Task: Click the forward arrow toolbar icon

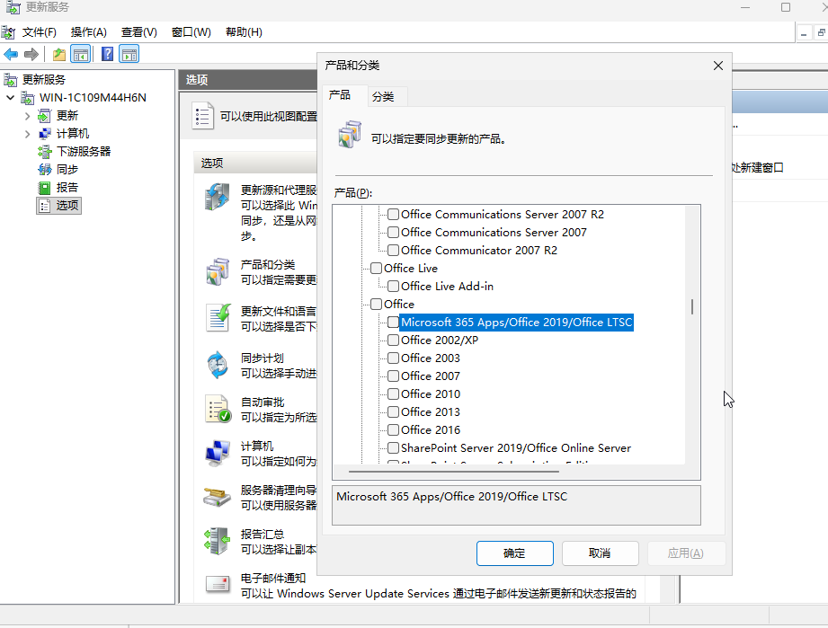Action: [x=31, y=55]
